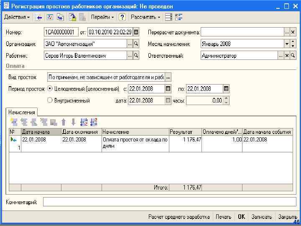
Task: Open the Действия menu
Action: click(x=17, y=17)
